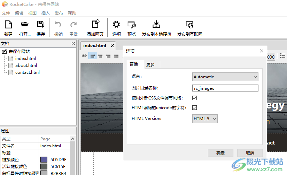Screen dimensions: 287x175
Task: Click the 预览 preview icon
Action: [132, 25]
